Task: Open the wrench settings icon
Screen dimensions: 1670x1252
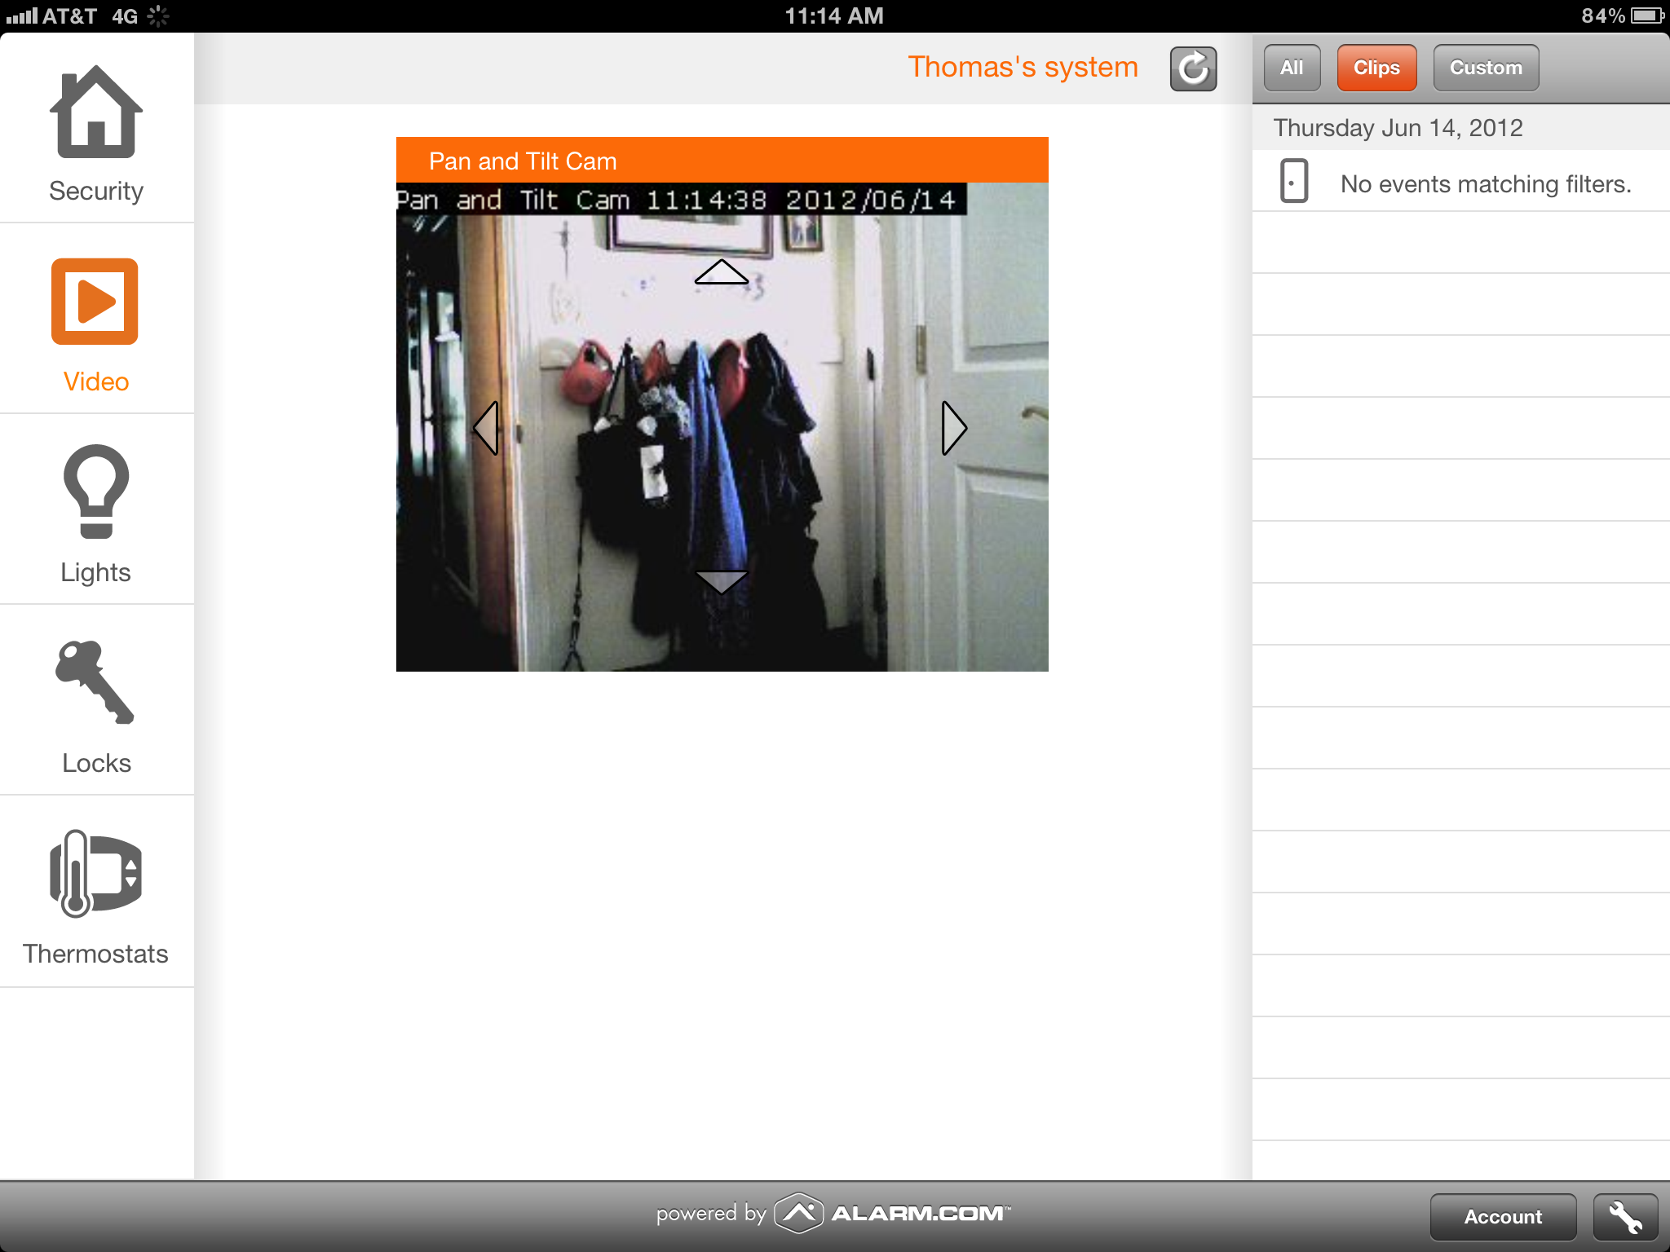Action: [1625, 1217]
